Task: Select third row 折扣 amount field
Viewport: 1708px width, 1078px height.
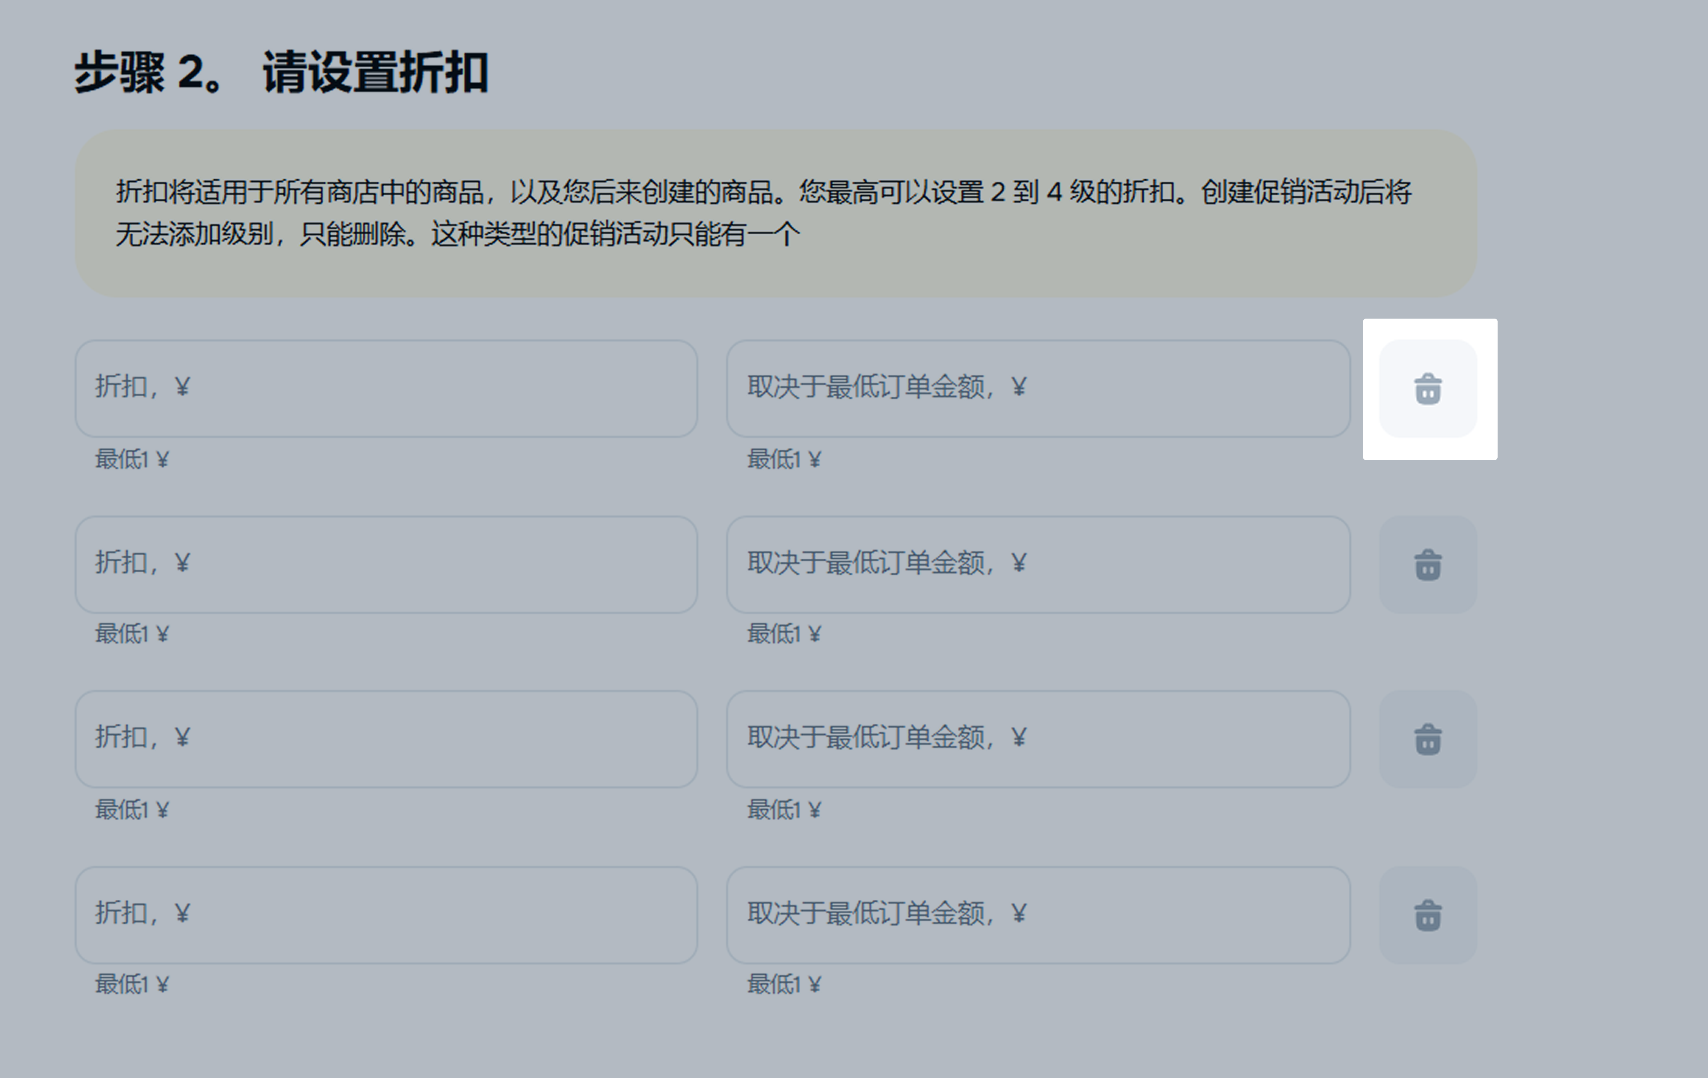Action: point(386,738)
